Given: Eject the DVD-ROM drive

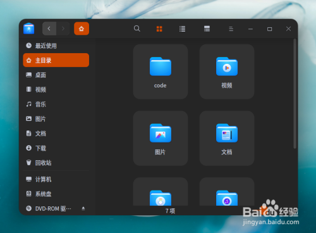Looking at the screenshot, I should (x=83, y=208).
